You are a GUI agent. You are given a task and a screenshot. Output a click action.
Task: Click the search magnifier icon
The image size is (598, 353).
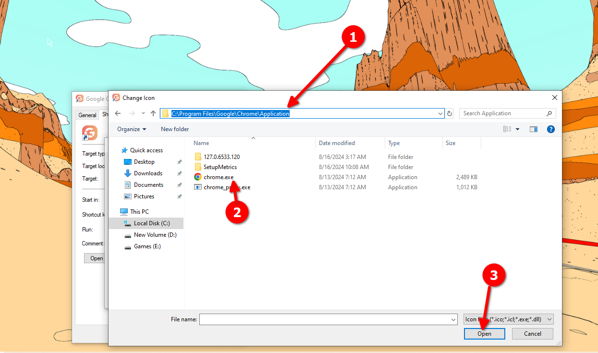[549, 113]
